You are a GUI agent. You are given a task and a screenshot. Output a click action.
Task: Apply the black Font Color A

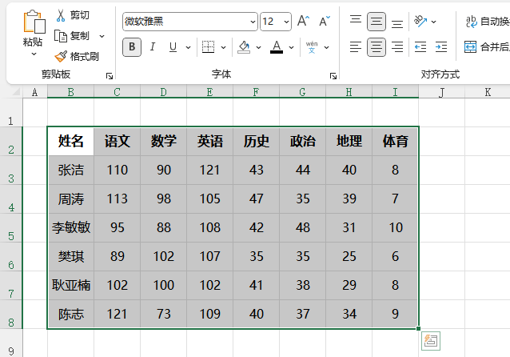coord(277,47)
